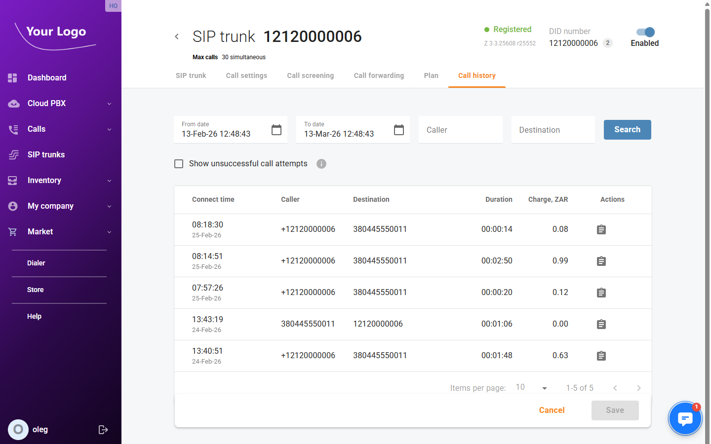Screen dimensions: 711x444
Task: Toggle the Enabled switch for the trunk
Action: point(645,32)
